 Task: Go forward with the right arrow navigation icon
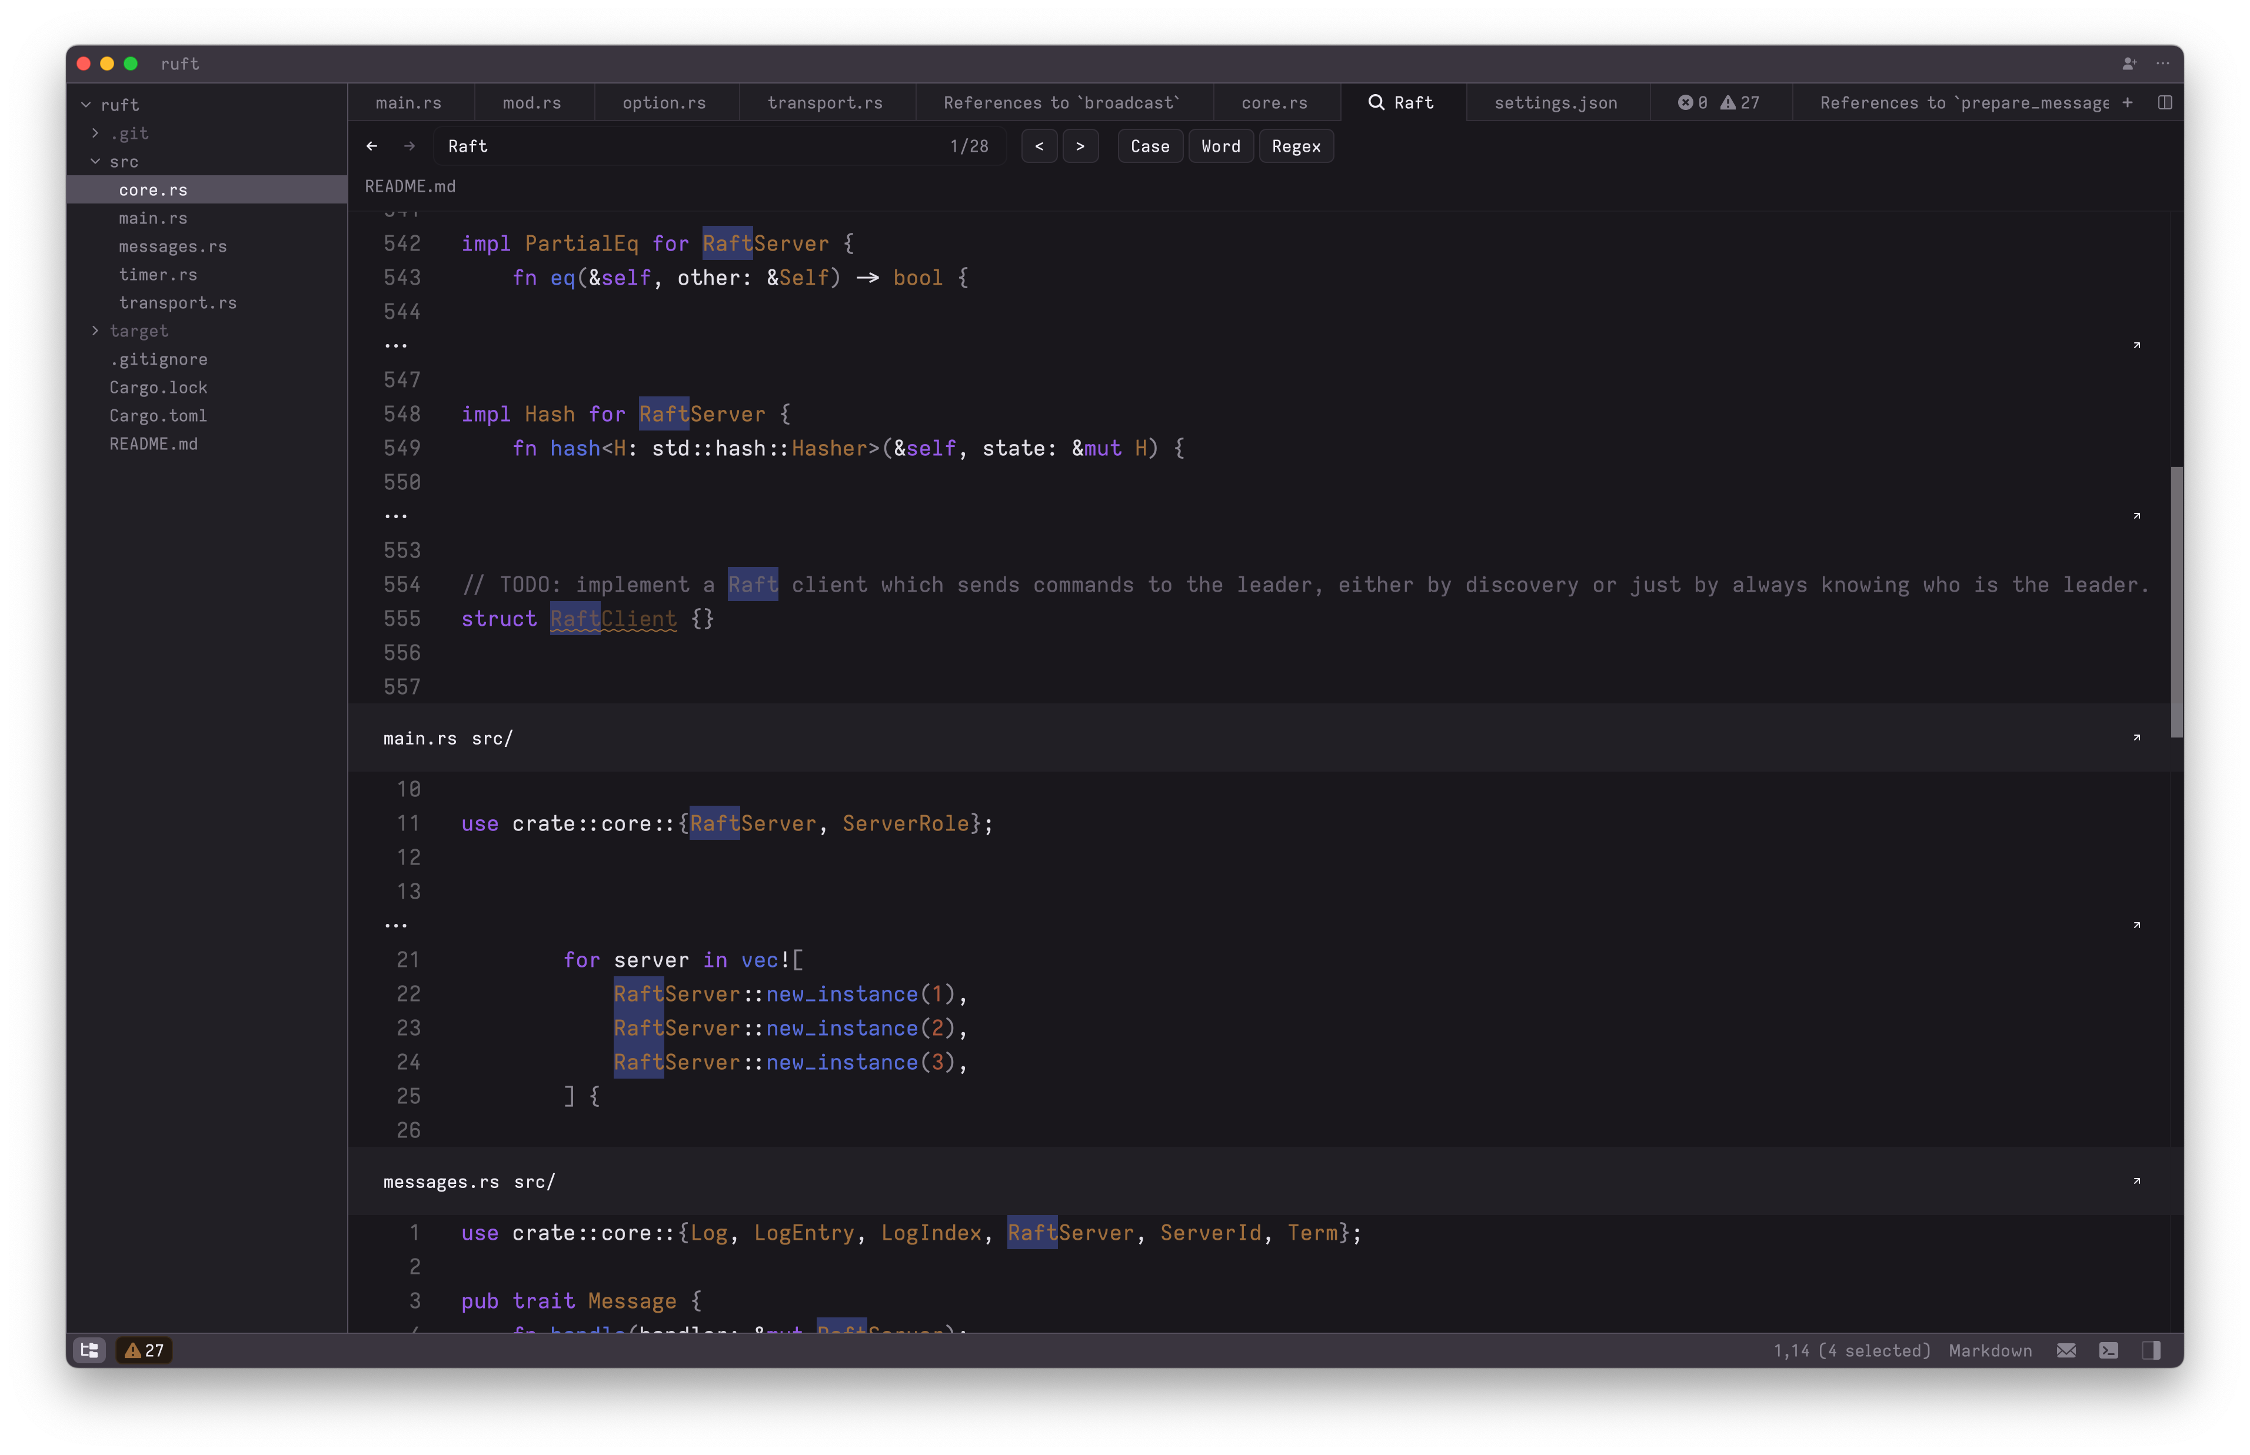tap(409, 146)
